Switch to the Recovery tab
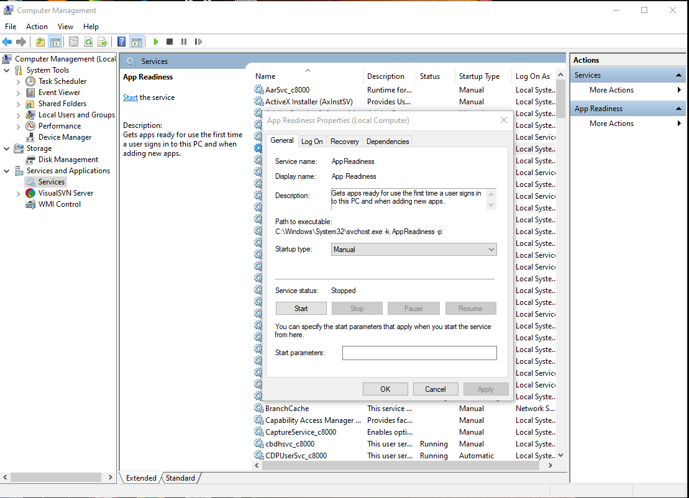 (344, 141)
